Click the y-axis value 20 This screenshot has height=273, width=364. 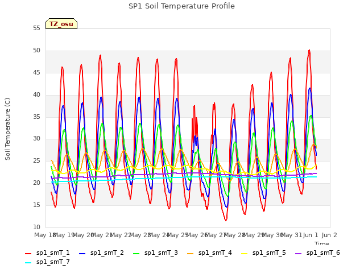(36, 183)
